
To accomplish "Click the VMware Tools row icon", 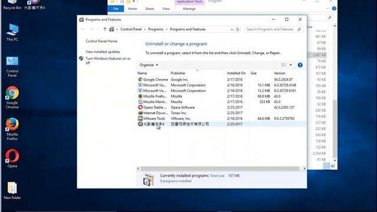I will coord(140,118).
